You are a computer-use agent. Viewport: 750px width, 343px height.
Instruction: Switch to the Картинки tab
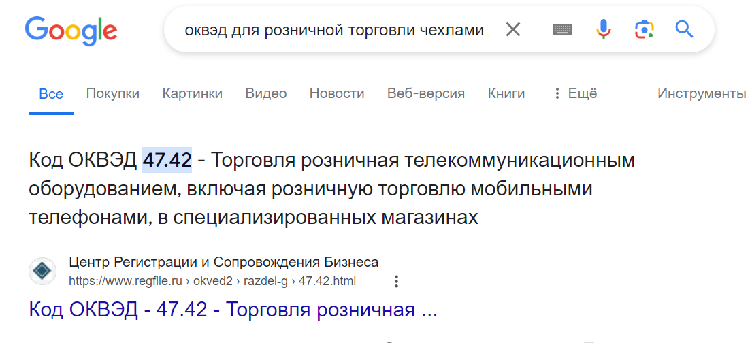[193, 93]
